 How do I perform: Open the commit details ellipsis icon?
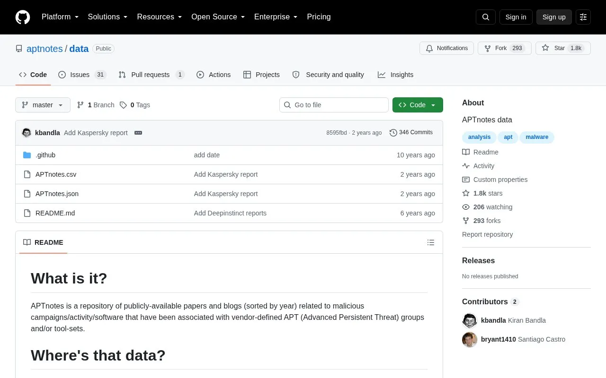click(x=138, y=133)
